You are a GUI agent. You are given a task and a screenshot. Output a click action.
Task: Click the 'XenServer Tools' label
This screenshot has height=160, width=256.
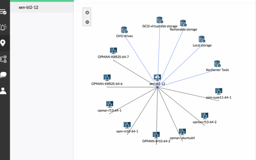[217, 70]
